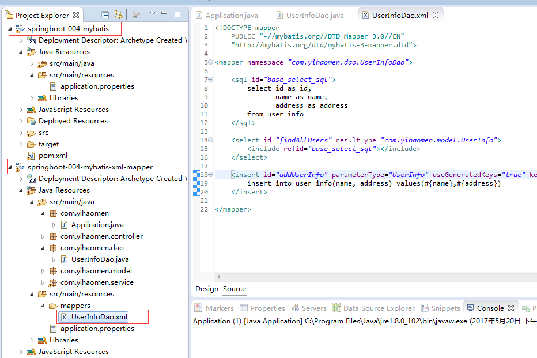Viewport: 537px width, 358px height.
Task: Expand second project's JavaScript Resources
Action: click(x=21, y=352)
